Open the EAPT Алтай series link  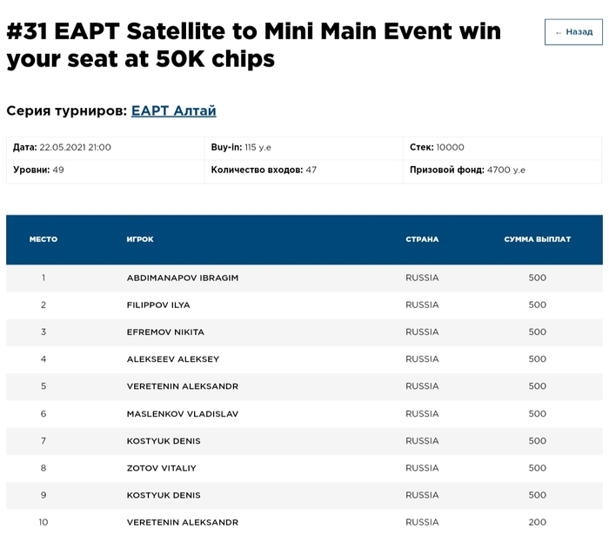pos(173,111)
